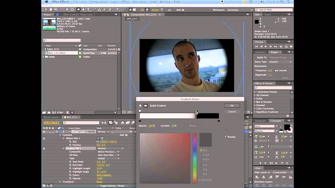
Task: Click OK in Gradient Editor
Action: click(232, 106)
